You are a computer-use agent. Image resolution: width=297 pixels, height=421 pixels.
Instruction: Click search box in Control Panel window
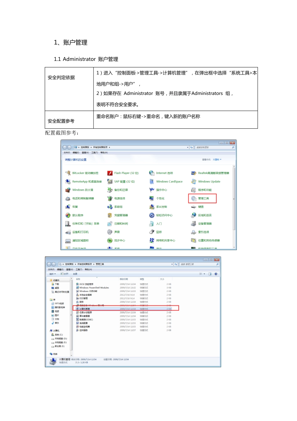pos(214,147)
